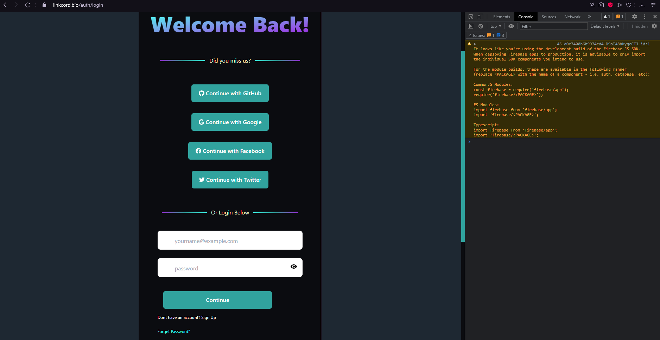Activate the DevTools inspect element picker
Screen dimensions: 660x340
(471, 17)
